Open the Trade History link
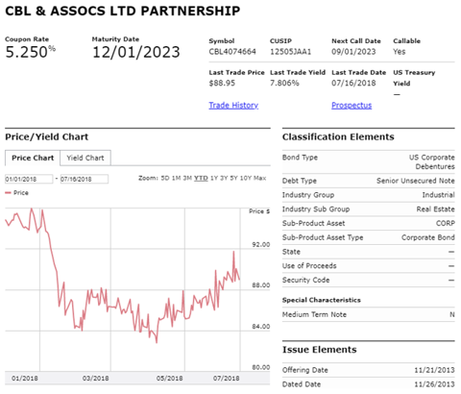Screen dimensions: 461x394 coord(233,106)
